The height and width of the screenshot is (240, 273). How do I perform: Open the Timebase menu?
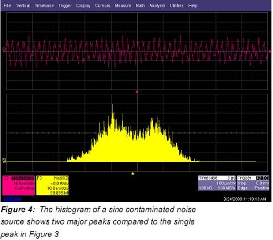coord(43,6)
